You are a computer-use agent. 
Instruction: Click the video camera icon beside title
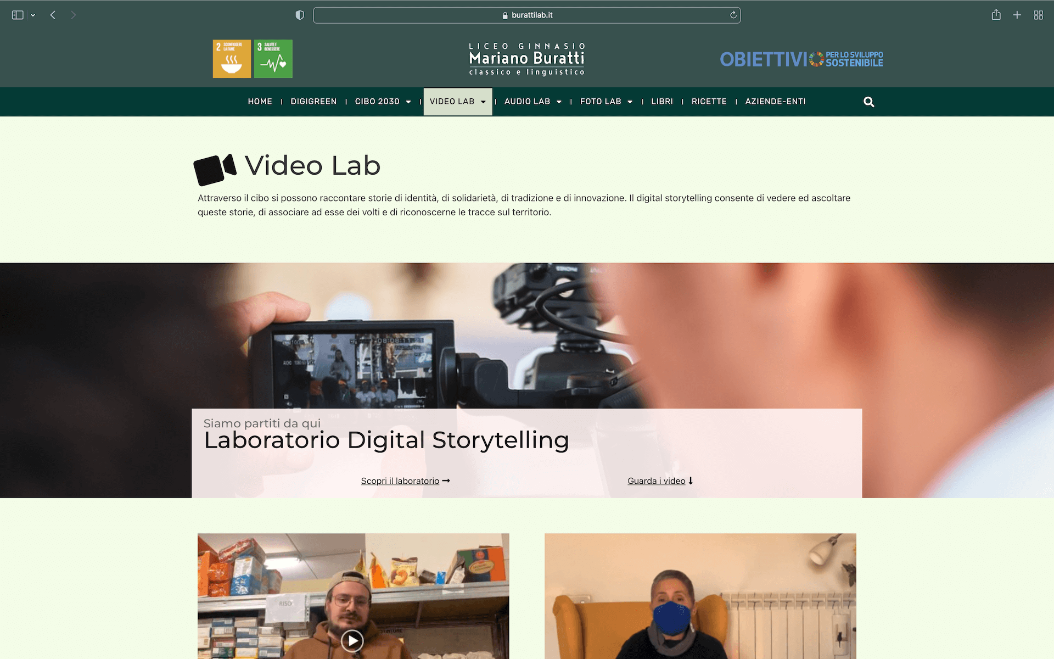[x=215, y=170]
